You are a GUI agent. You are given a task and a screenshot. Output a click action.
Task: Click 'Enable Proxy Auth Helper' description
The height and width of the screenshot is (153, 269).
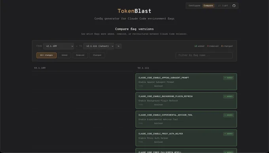(153, 138)
